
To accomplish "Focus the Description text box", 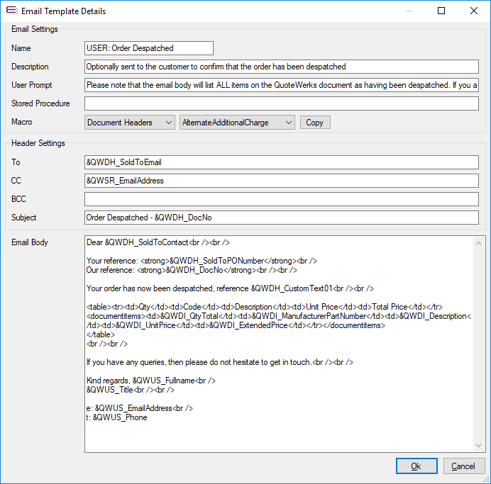I will pyautogui.click(x=282, y=67).
